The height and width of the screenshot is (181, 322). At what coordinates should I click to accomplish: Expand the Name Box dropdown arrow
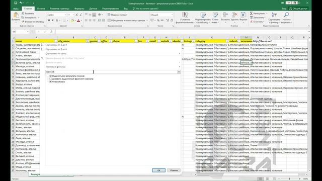click(x=28, y=32)
